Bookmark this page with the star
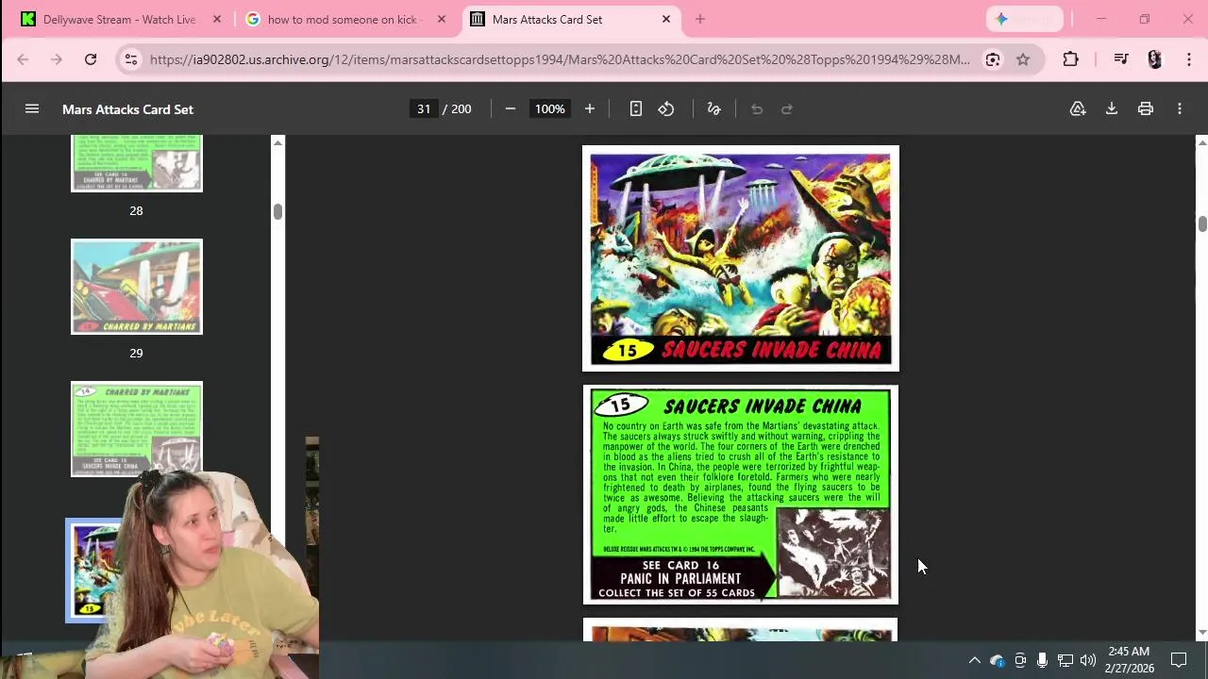The height and width of the screenshot is (679, 1208). [x=1023, y=59]
